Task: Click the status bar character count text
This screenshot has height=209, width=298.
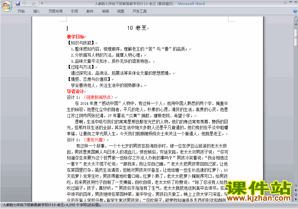Action: pos(52,205)
